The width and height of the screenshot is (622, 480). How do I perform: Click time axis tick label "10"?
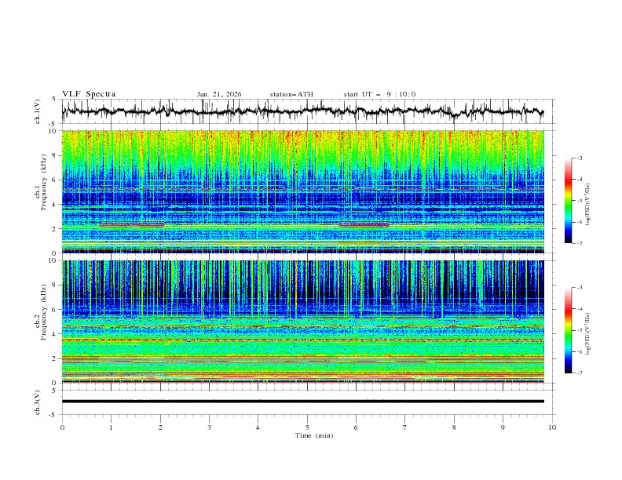pos(552,427)
